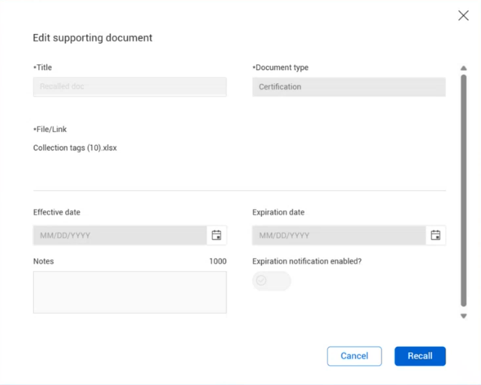Click the Effective date MM/DD/YYYY field
Viewport: 481px width, 385px height.
(120, 235)
